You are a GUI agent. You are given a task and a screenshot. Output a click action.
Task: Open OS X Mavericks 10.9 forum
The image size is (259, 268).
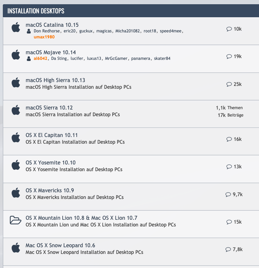[x=50, y=191]
